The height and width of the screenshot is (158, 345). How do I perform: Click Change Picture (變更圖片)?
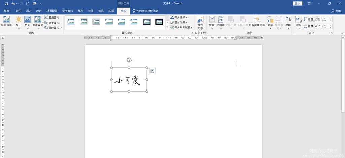tap(53, 23)
